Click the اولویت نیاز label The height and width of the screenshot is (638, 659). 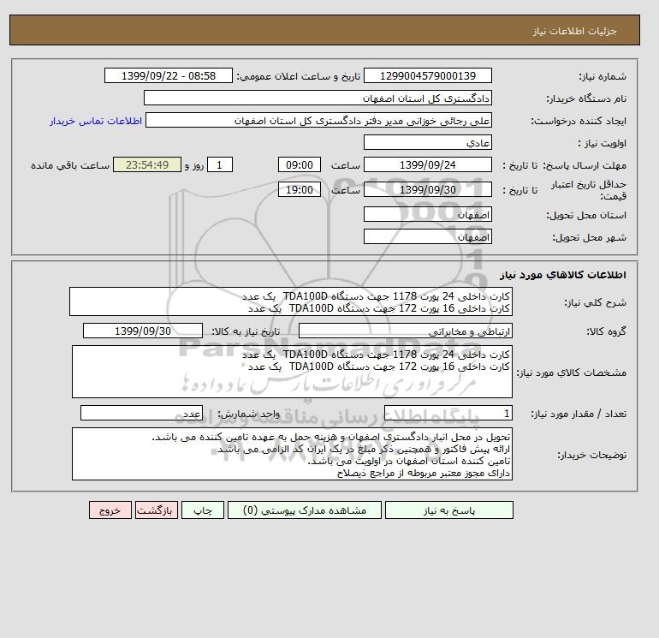pyautogui.click(x=603, y=143)
